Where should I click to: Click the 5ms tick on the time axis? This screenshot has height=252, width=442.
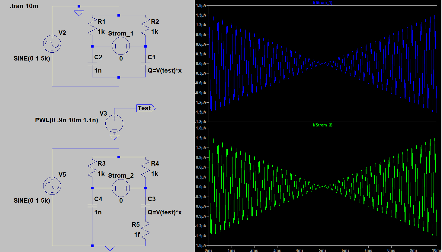click(x=322, y=250)
